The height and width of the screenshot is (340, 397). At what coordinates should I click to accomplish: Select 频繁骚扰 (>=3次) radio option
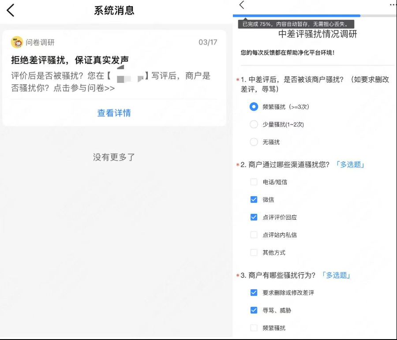point(254,107)
